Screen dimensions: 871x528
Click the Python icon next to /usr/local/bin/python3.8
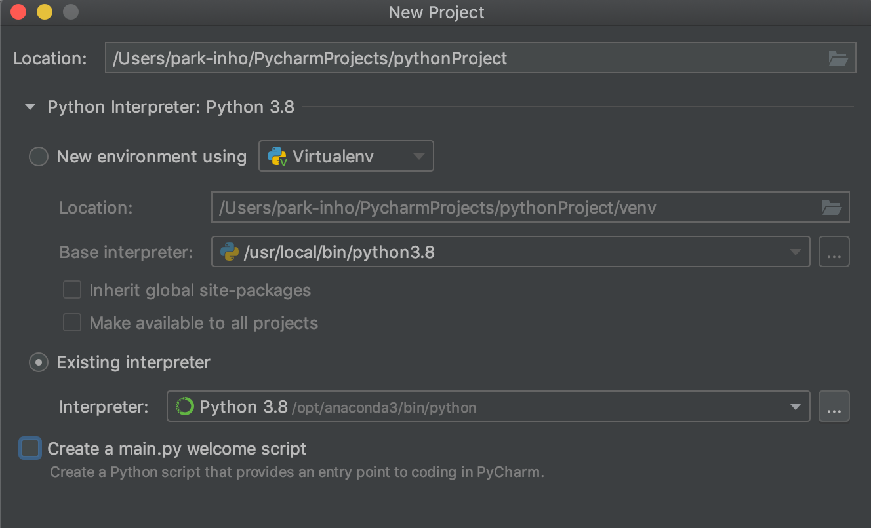click(x=229, y=252)
